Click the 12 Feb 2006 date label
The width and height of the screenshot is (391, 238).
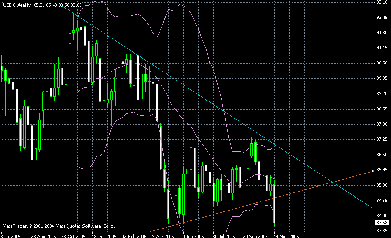[x=134, y=236]
